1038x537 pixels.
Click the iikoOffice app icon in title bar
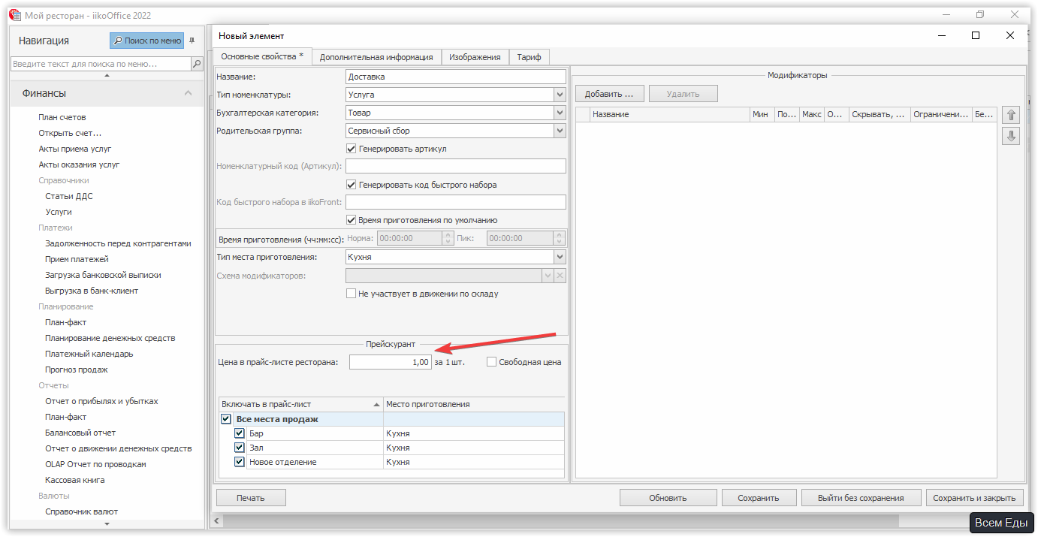point(14,15)
